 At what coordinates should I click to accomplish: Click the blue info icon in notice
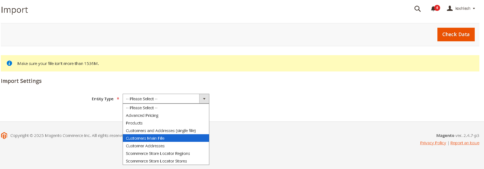pos(10,63)
